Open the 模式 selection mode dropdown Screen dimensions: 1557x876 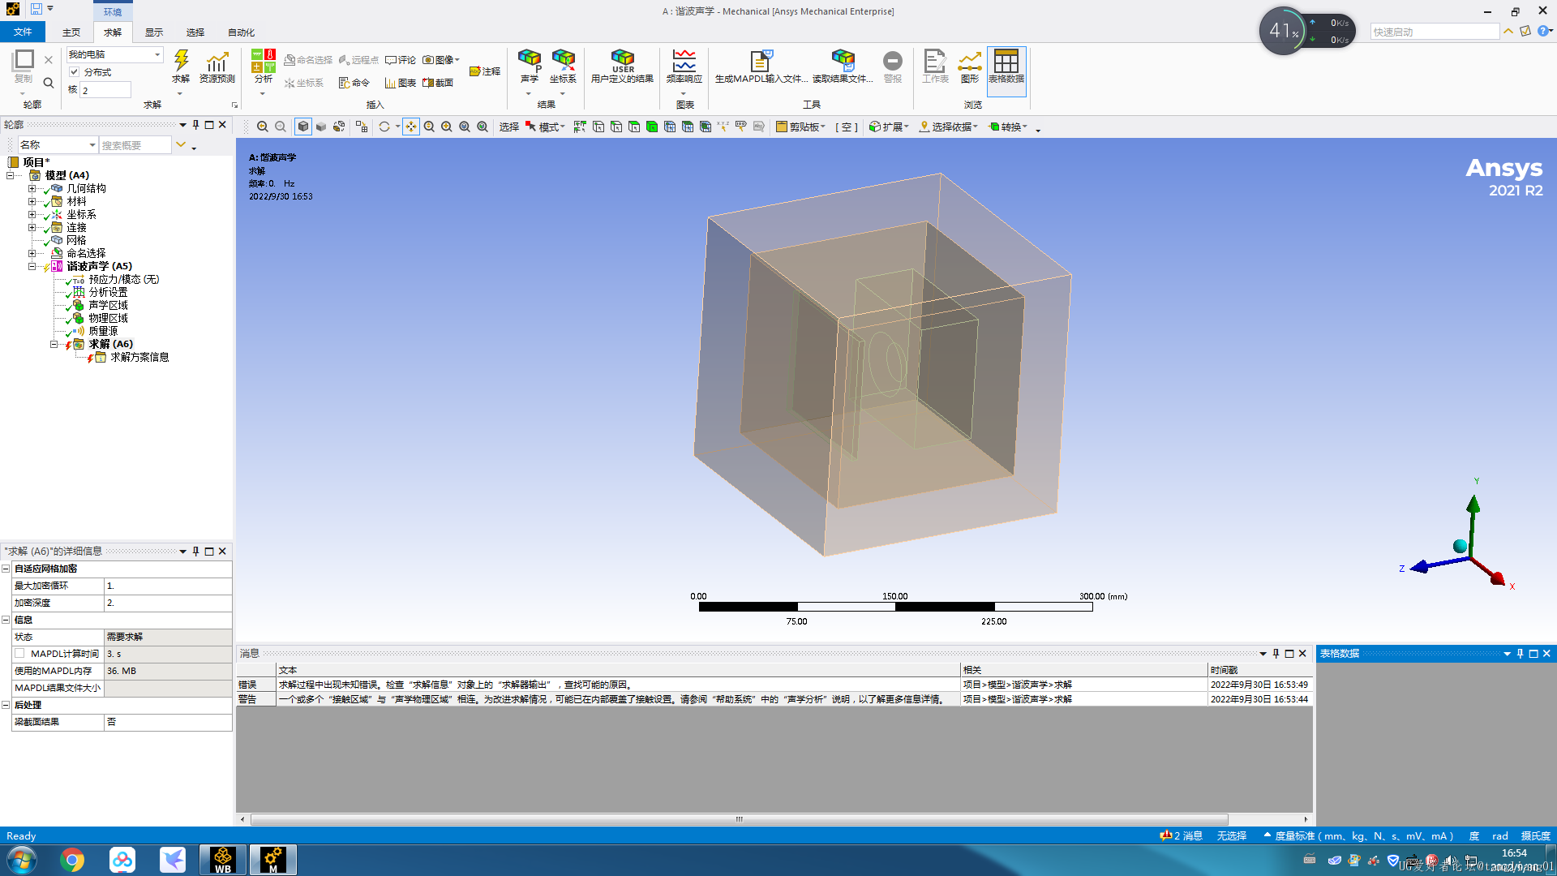[545, 127]
